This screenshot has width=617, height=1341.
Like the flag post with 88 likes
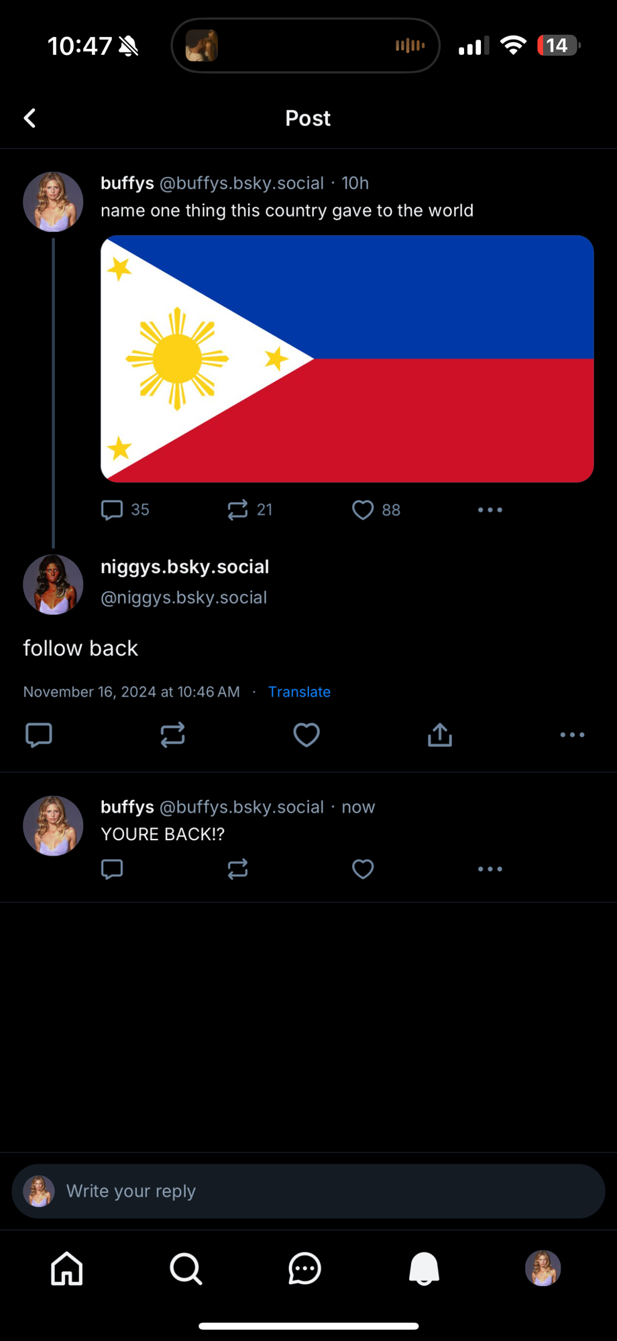376,510
